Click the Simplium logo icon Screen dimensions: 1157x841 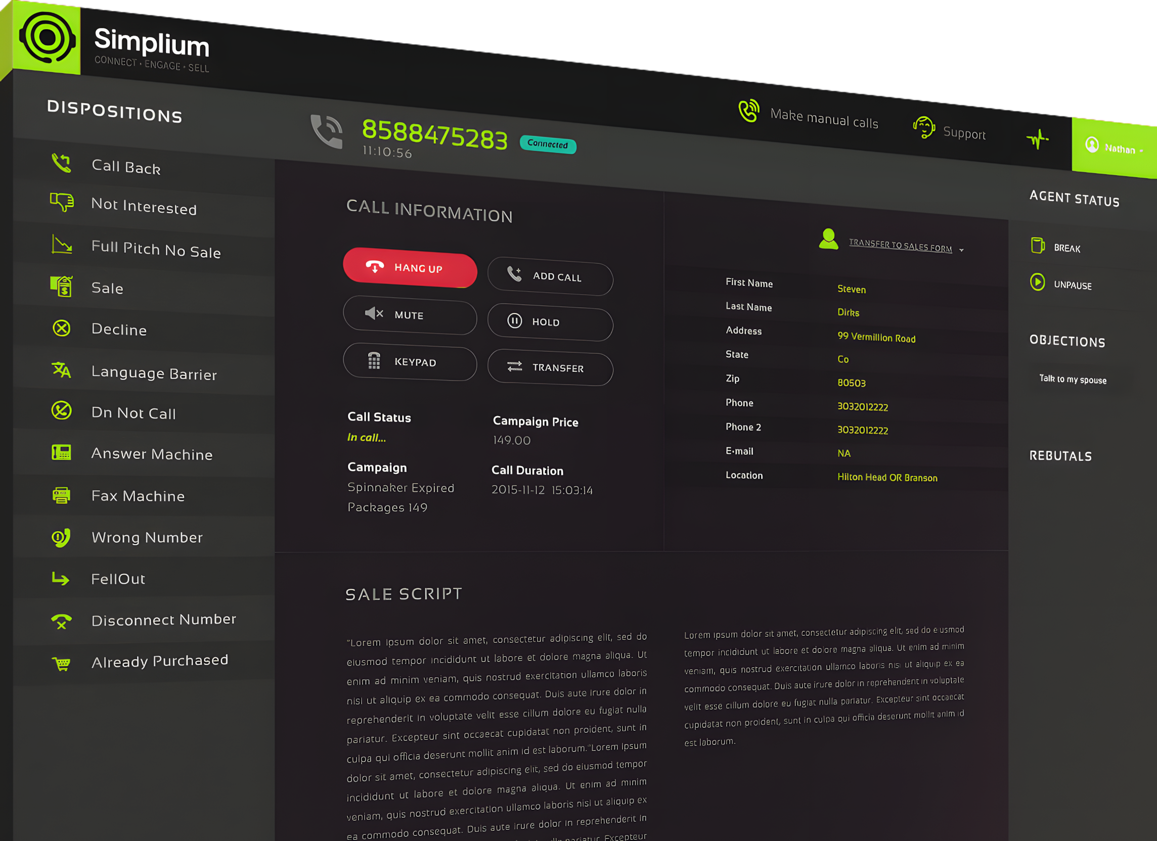tap(47, 37)
